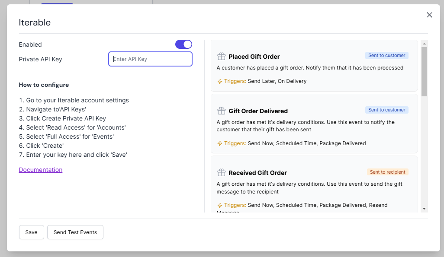
Task: Toggle the Enabled switch off
Action: [x=183, y=44]
